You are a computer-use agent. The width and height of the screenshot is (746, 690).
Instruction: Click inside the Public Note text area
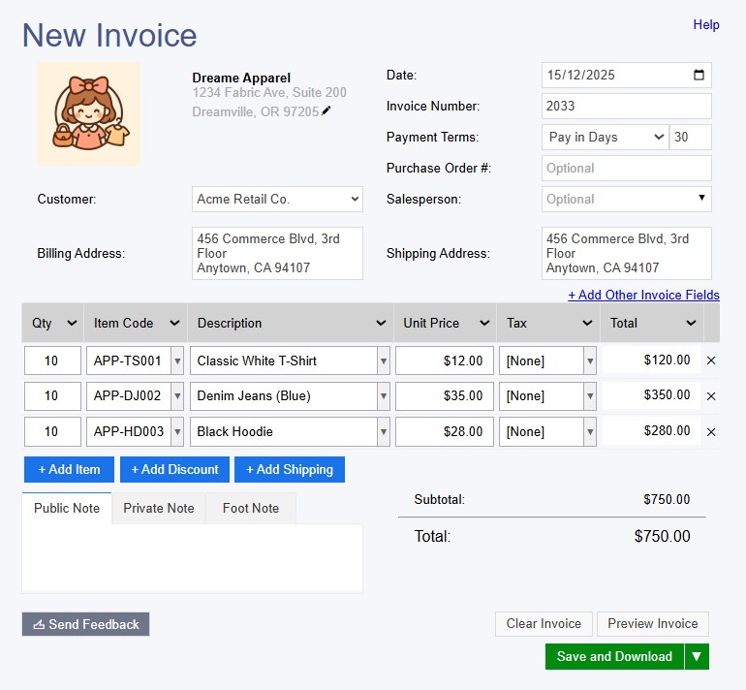[192, 557]
